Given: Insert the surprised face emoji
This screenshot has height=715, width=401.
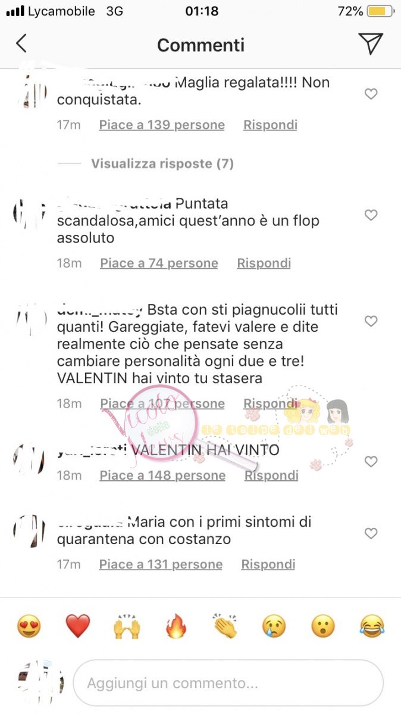Looking at the screenshot, I should (x=323, y=626).
